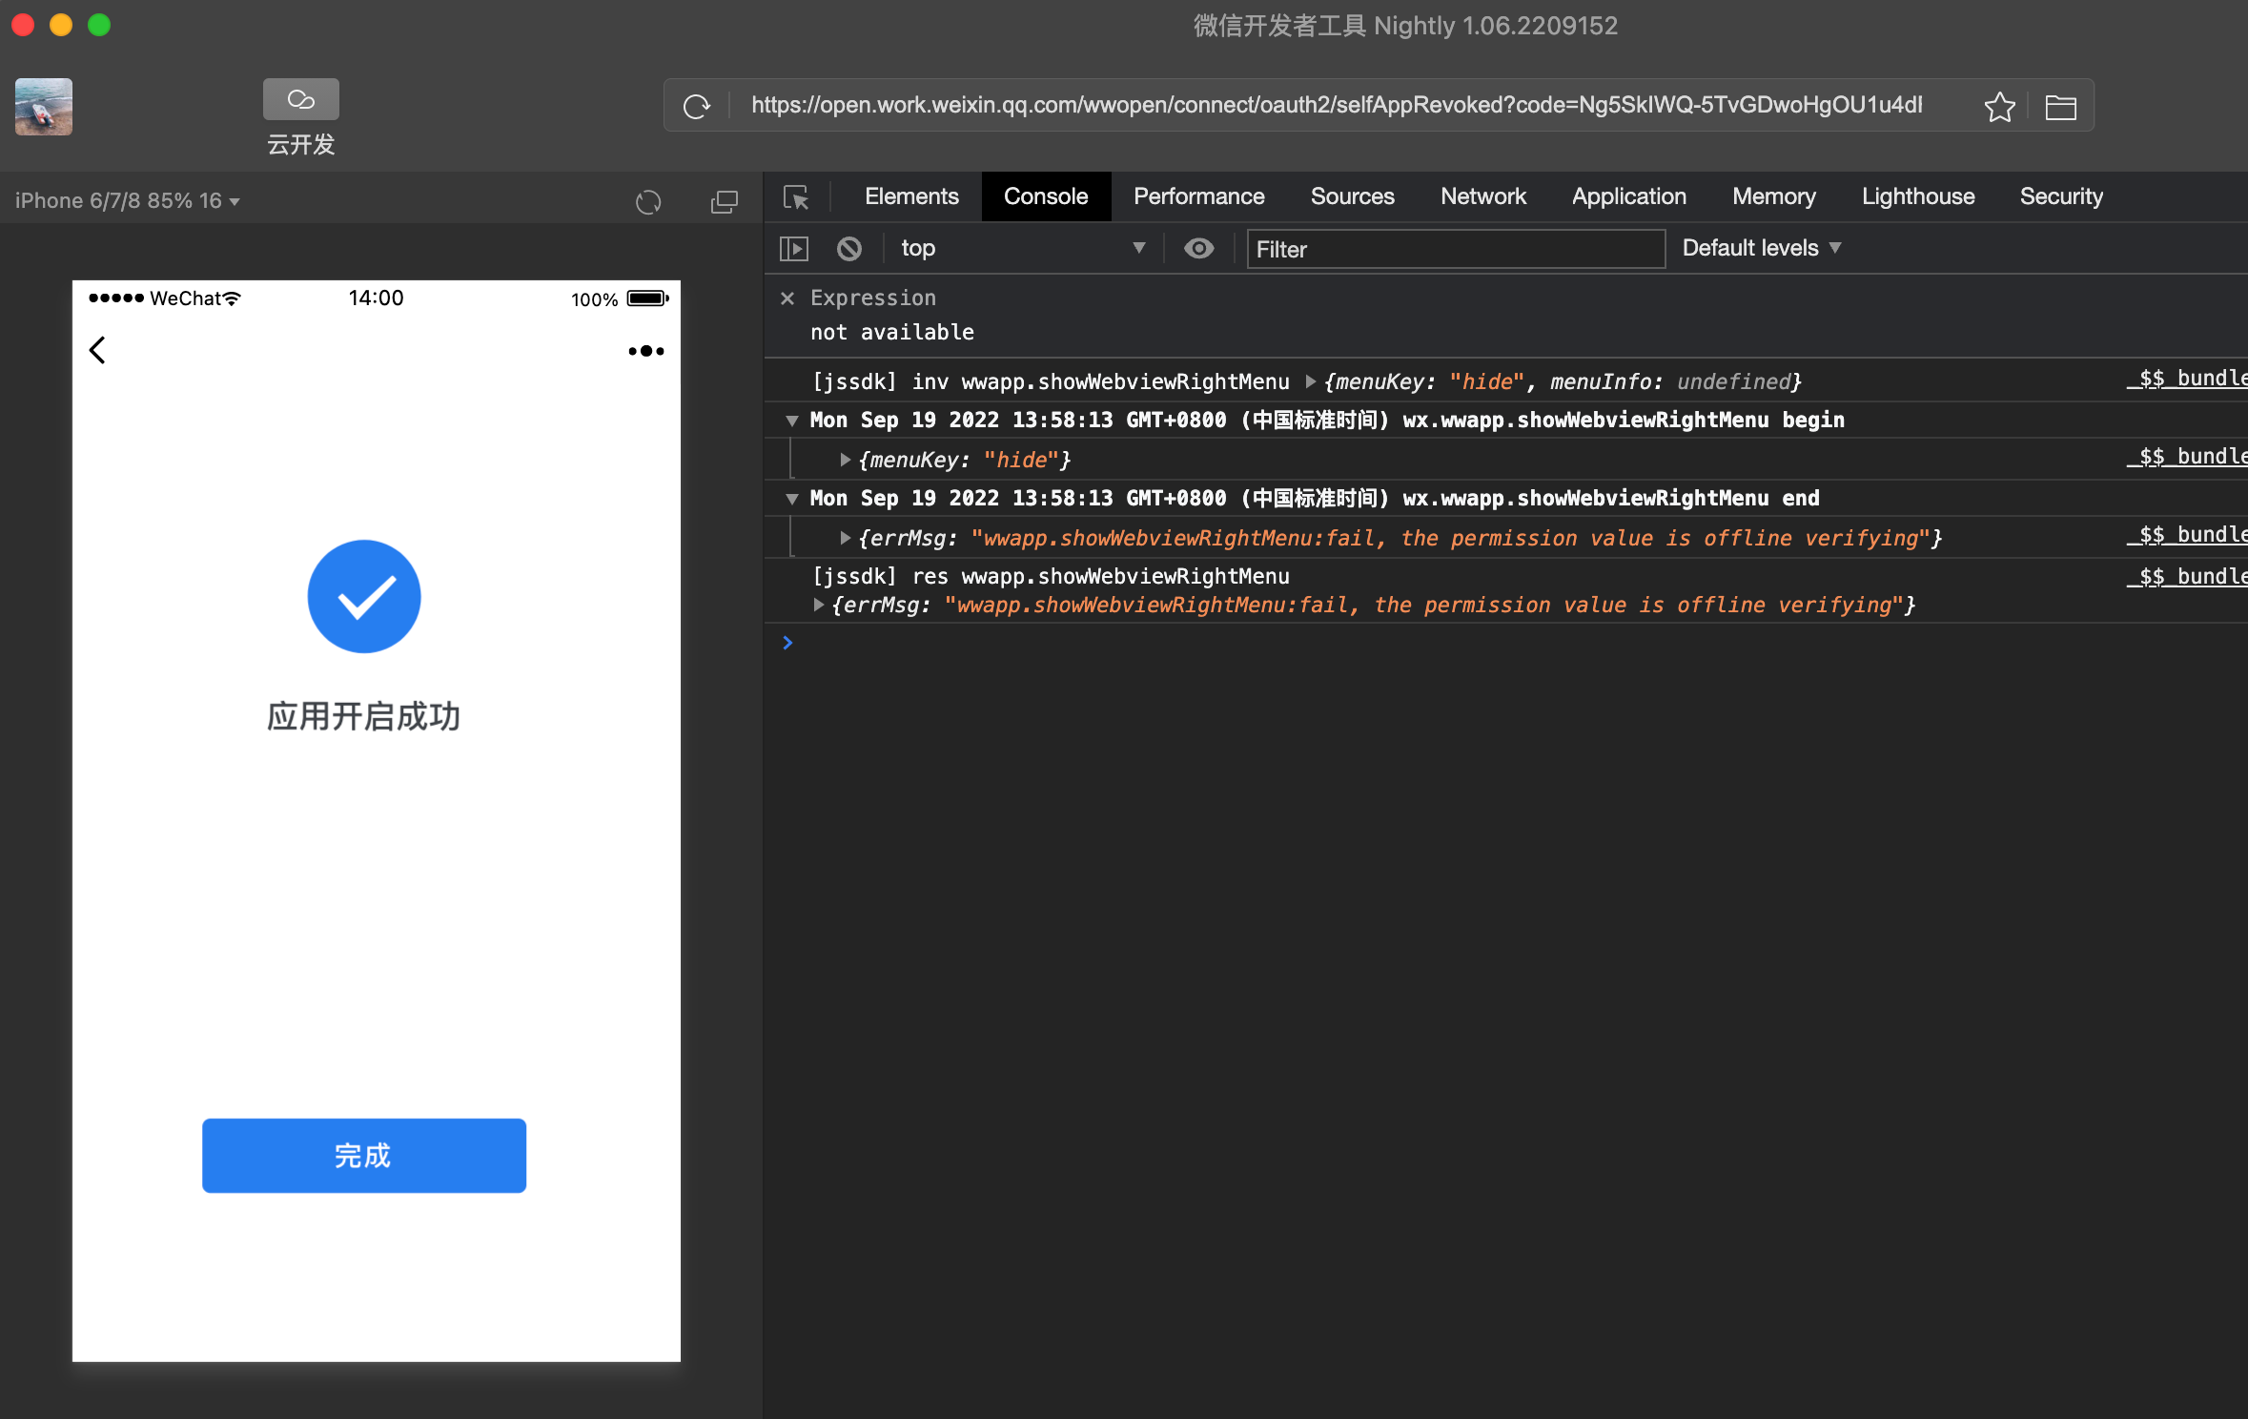Switch to the Network tab
The width and height of the screenshot is (2248, 1419).
point(1482,196)
